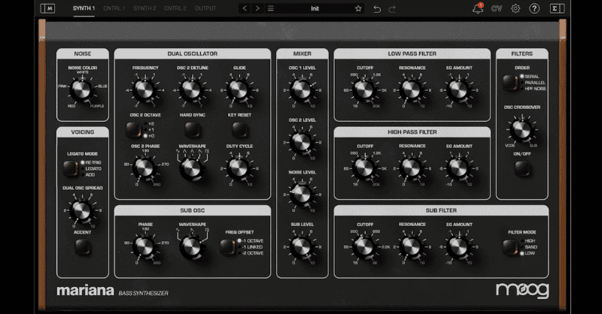Click the dual oscillator FREQUENCY knob
The image size is (602, 314).
[x=144, y=90]
